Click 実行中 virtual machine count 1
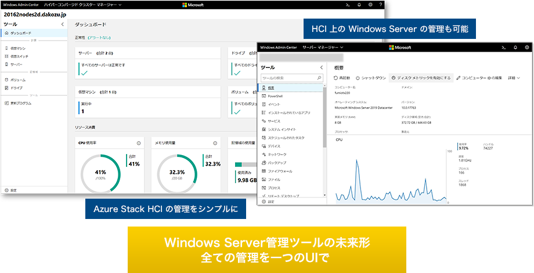The image size is (534, 273). tap(83, 111)
